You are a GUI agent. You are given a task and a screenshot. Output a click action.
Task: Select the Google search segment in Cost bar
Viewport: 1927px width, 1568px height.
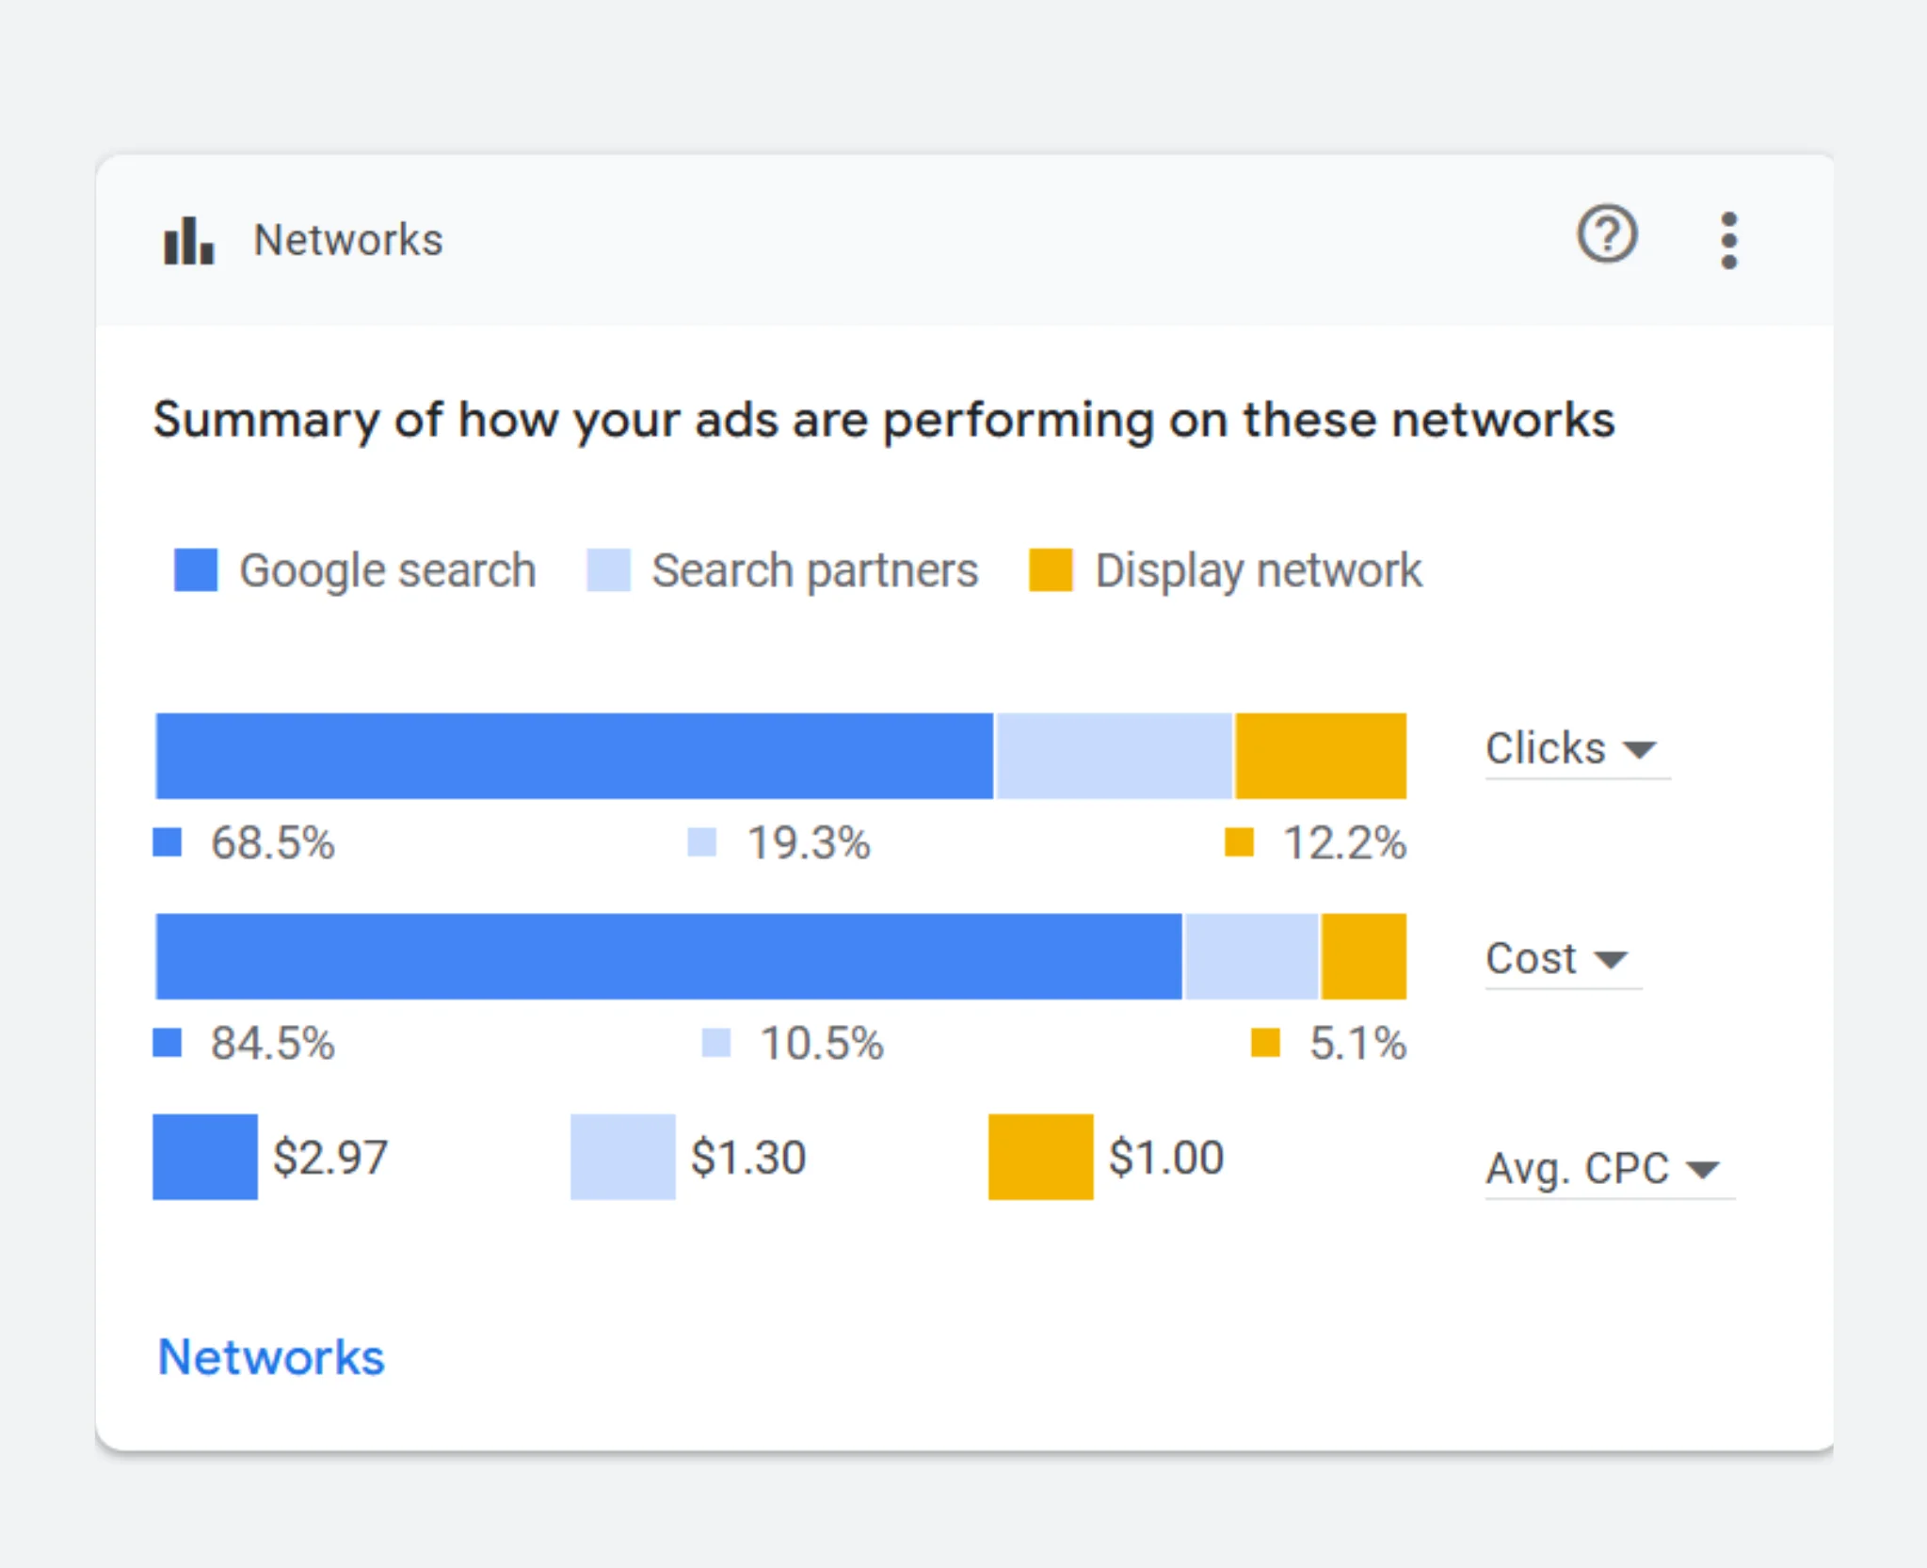668,956
